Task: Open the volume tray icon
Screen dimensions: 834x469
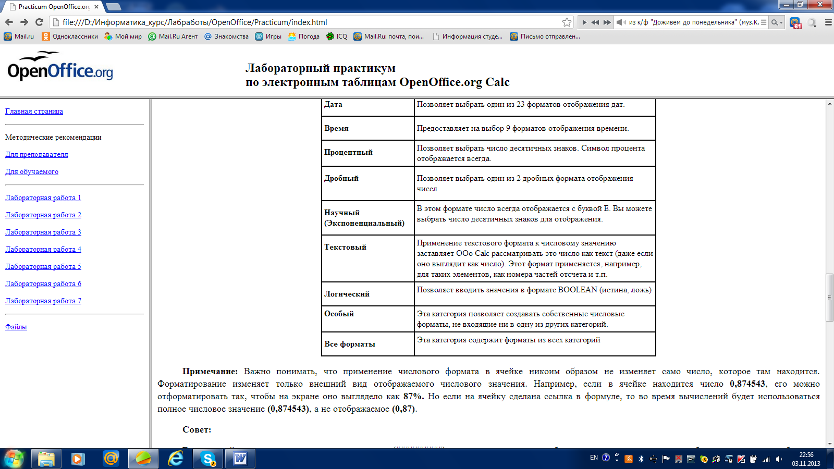Action: pos(779,459)
